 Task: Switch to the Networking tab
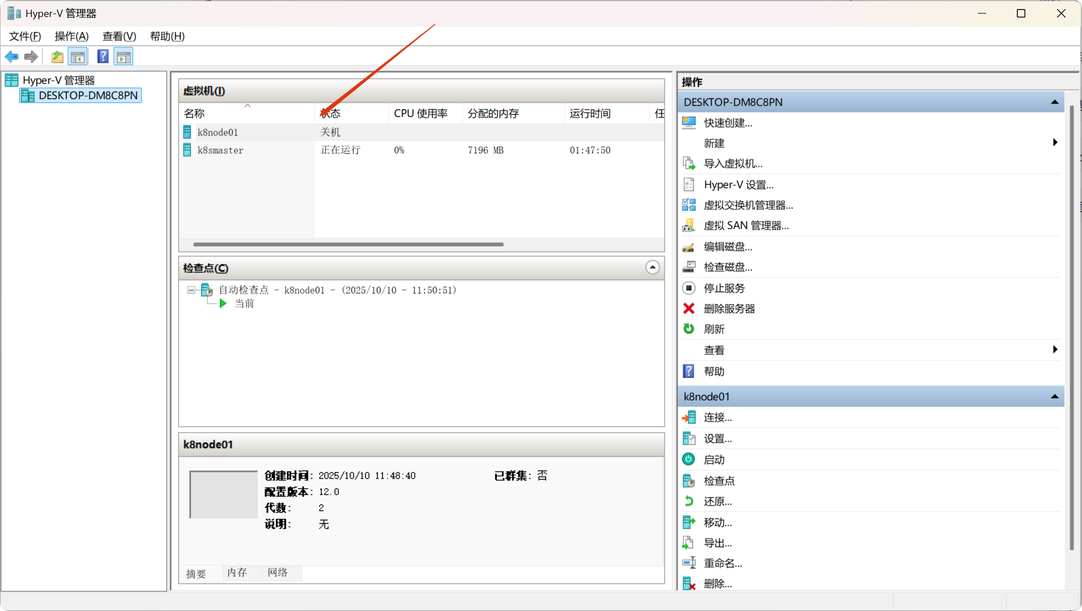tap(278, 573)
